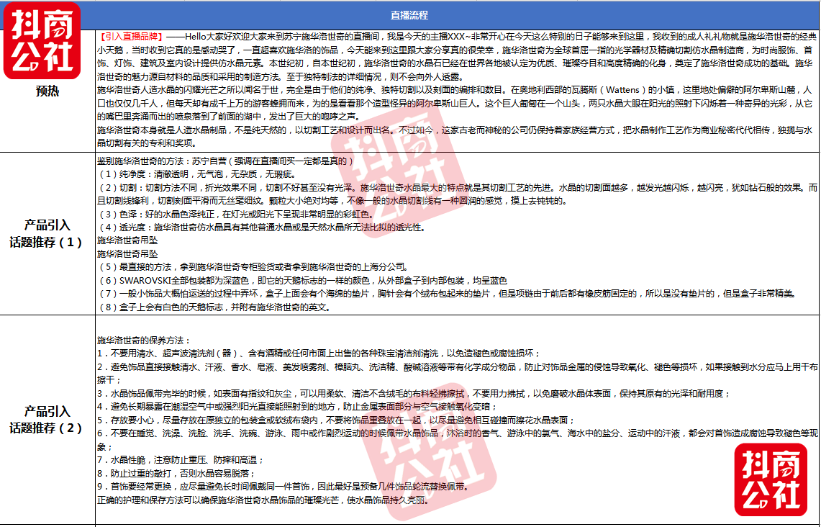Screen dimensions: 821x527
Task: Click the closing line 正确的护理和保存方法
Action: pyautogui.click(x=263, y=500)
